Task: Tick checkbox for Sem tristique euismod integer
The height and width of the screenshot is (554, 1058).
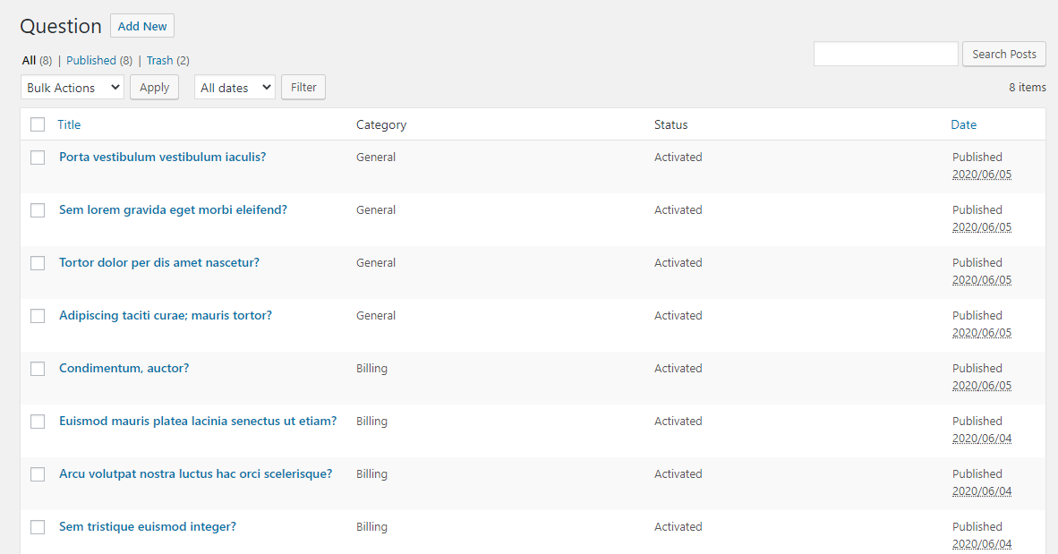Action: click(38, 527)
